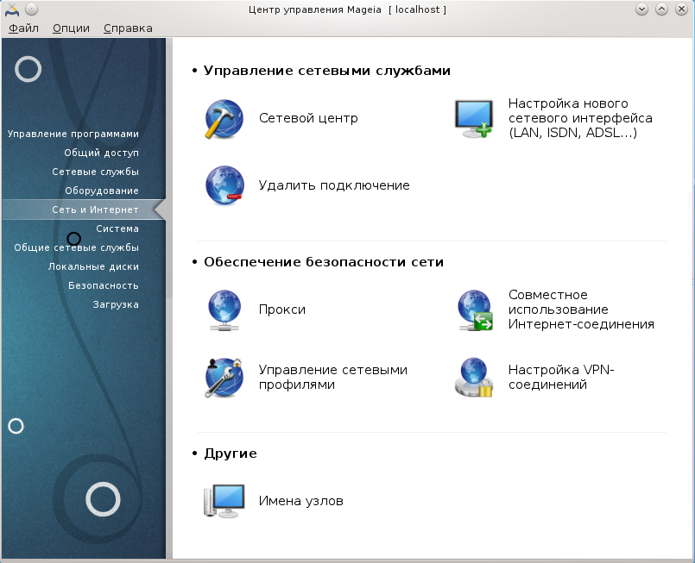Image resolution: width=695 pixels, height=563 pixels.
Task: Open Локальные диски sidebar category
Action: click(93, 267)
